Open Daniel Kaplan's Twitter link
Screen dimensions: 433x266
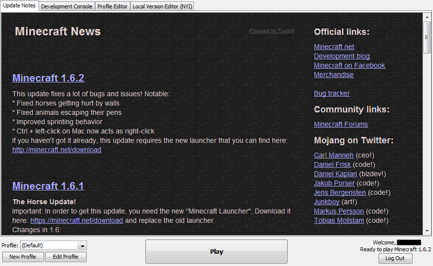(336, 174)
